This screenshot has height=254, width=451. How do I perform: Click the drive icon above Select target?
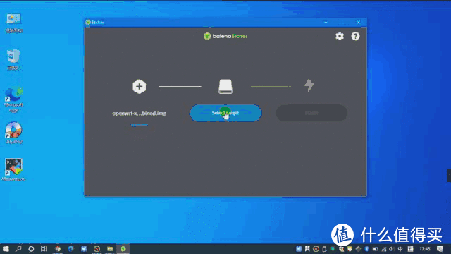click(225, 86)
